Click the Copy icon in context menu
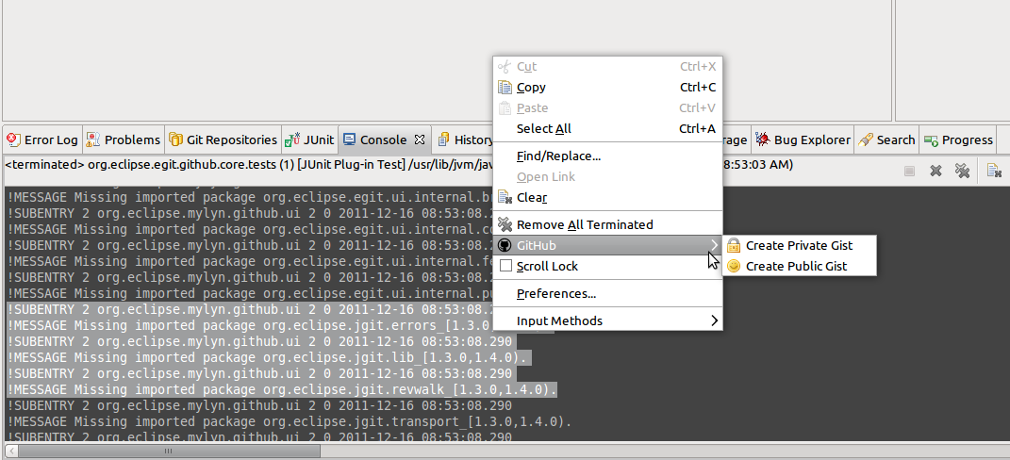This screenshot has height=460, width=1010. tap(505, 87)
